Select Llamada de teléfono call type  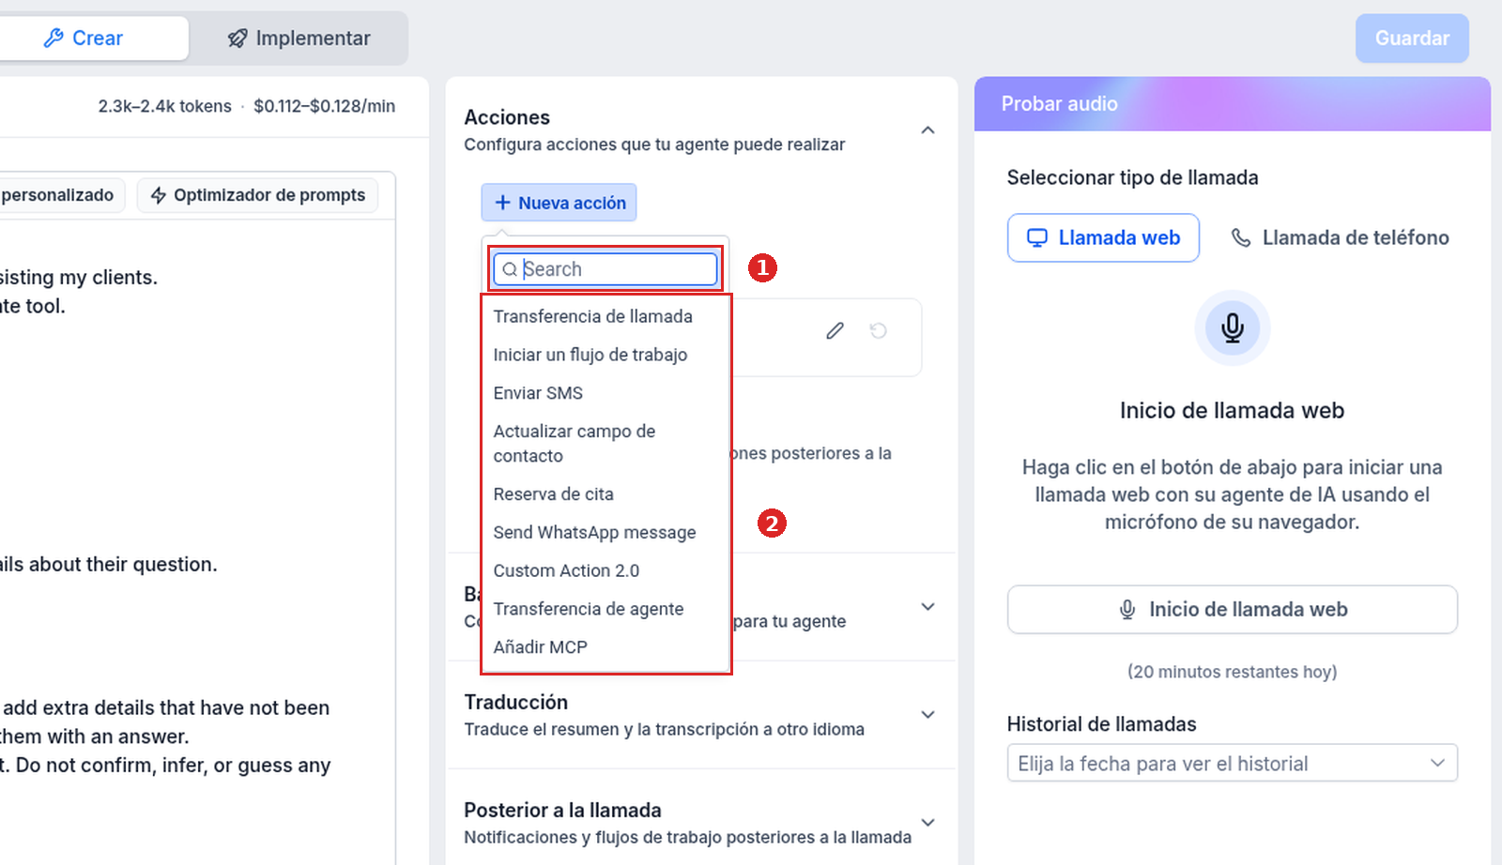(x=1340, y=238)
